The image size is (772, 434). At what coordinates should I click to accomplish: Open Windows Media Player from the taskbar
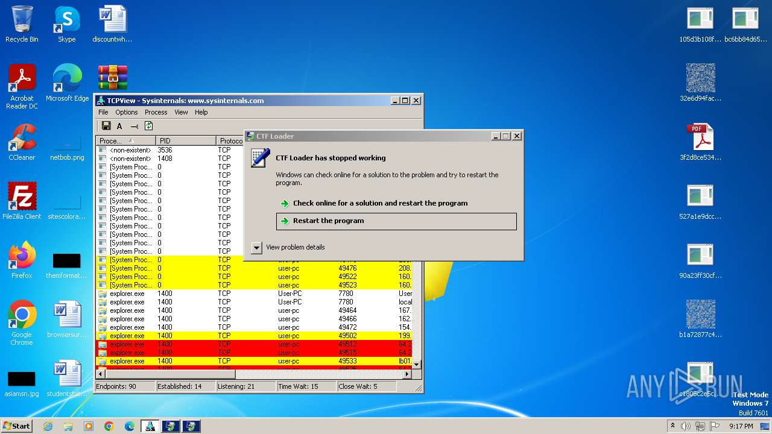[x=89, y=426]
